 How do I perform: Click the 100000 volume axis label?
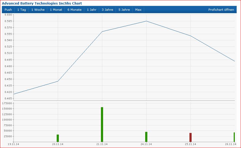click(7, 120)
